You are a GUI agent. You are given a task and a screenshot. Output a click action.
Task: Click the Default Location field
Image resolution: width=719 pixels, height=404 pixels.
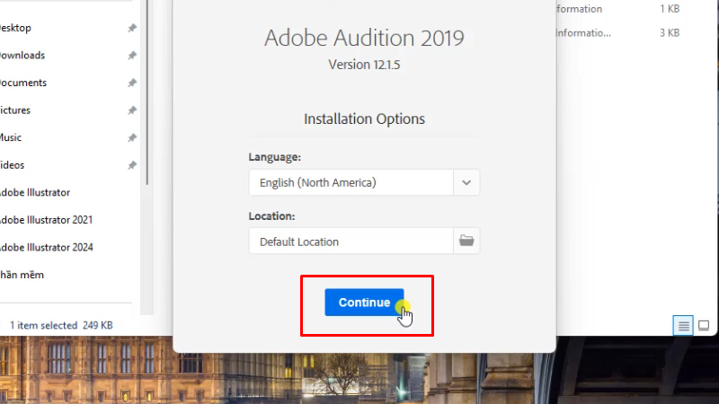(x=351, y=241)
